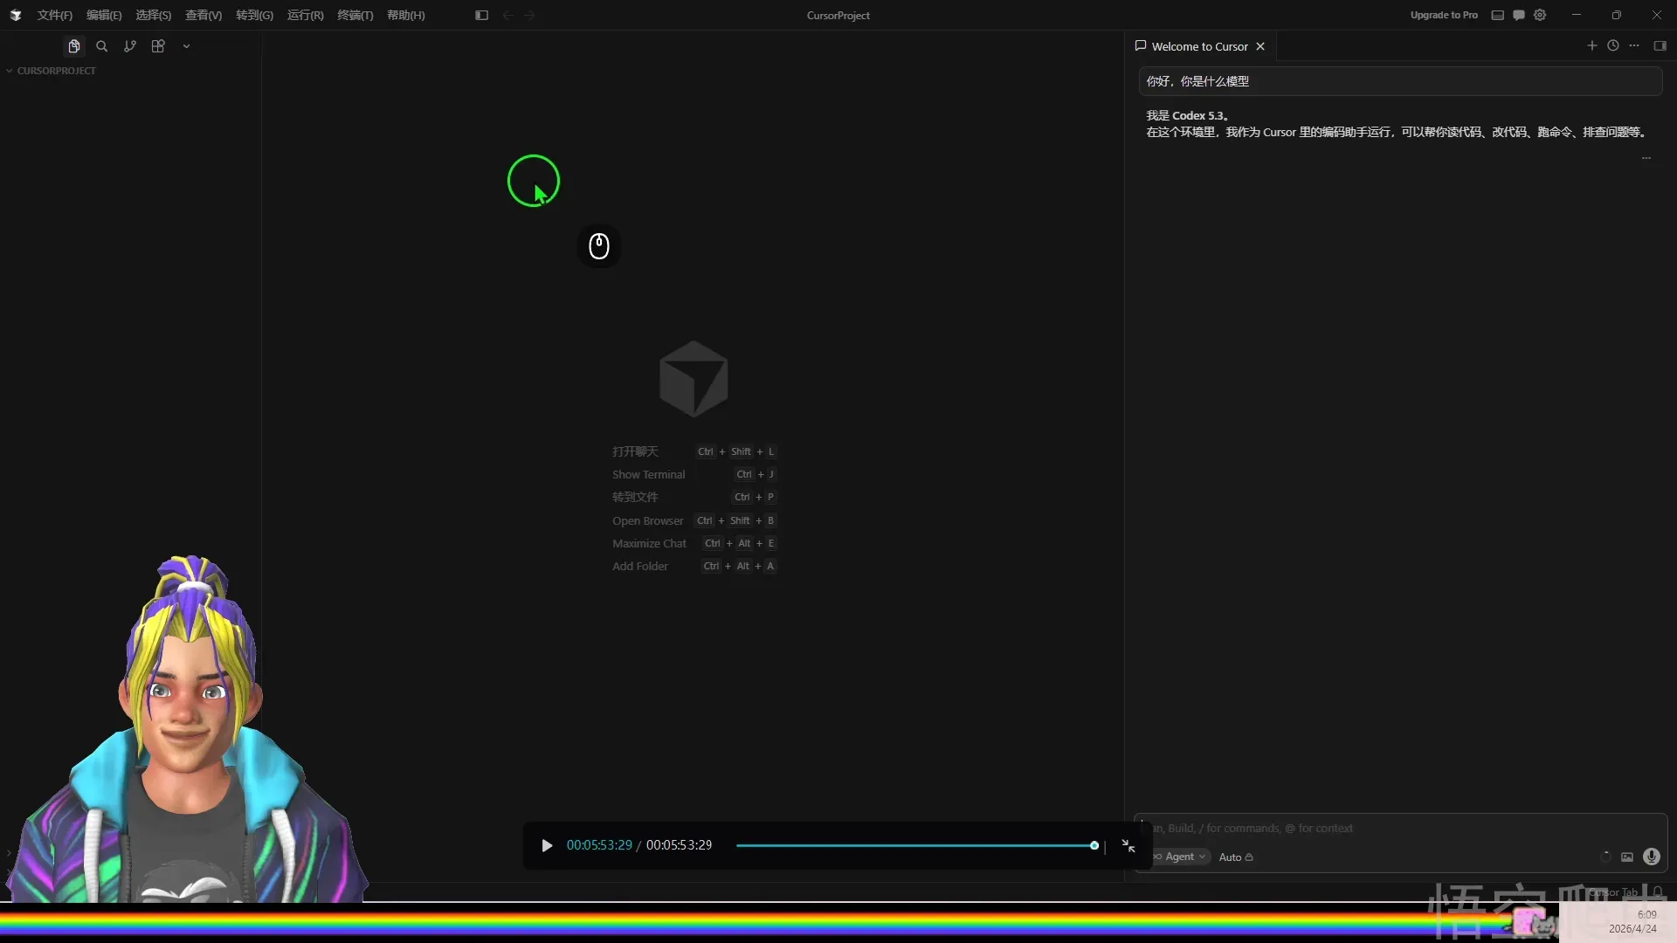Show chat history clock icon
1677x943 pixels.
tap(1613, 46)
